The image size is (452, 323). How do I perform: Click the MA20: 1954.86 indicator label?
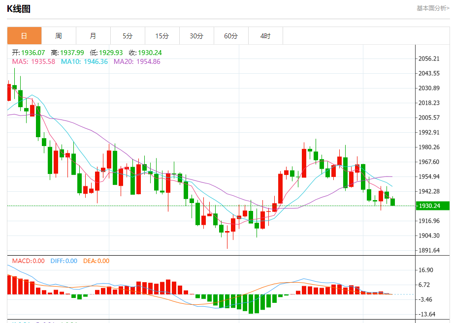pos(137,61)
